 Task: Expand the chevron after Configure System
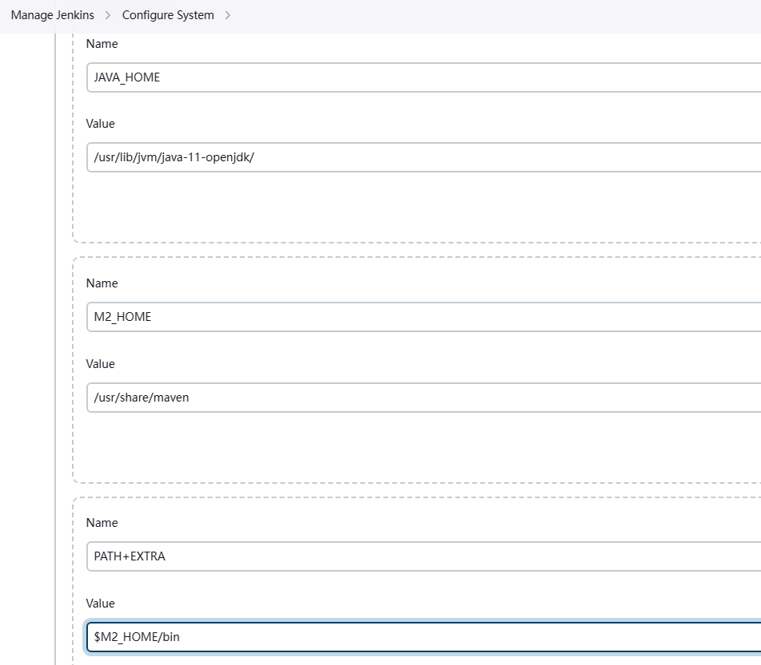click(228, 15)
